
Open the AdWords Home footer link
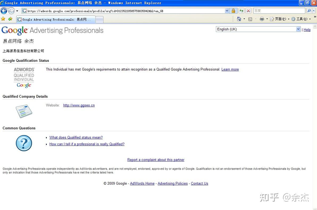point(142,183)
